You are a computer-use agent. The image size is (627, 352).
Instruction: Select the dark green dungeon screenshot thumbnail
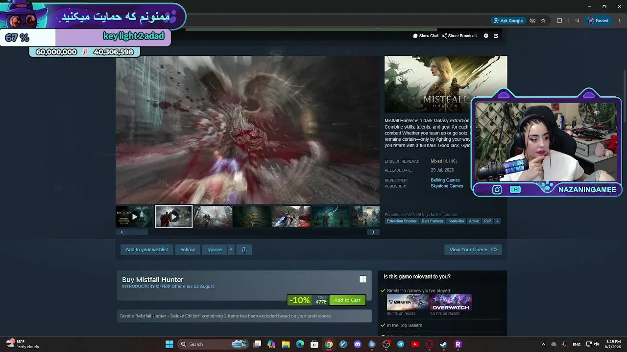click(x=252, y=217)
